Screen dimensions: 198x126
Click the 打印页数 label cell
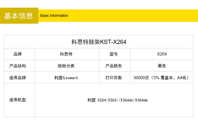click(114, 78)
